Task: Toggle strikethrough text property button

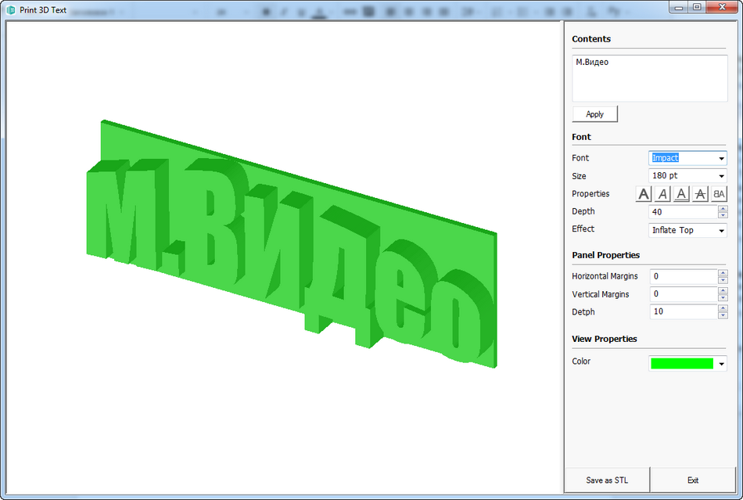Action: pos(700,194)
